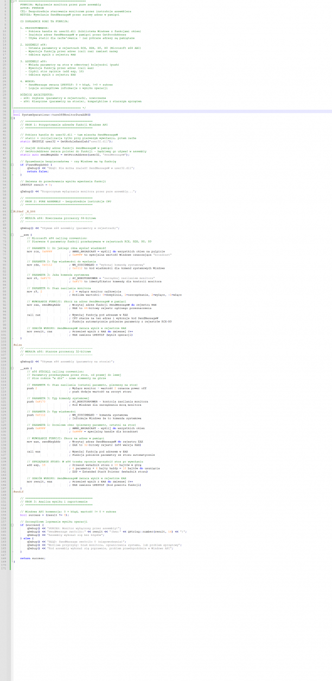Image resolution: width=332 pixels, height=681 pixels.
Task: Click the 'mov rcx, 0xFFFF' instruction
Action: [x=40, y=251]
